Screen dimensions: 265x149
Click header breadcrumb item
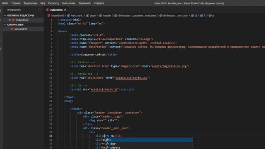(107, 16)
